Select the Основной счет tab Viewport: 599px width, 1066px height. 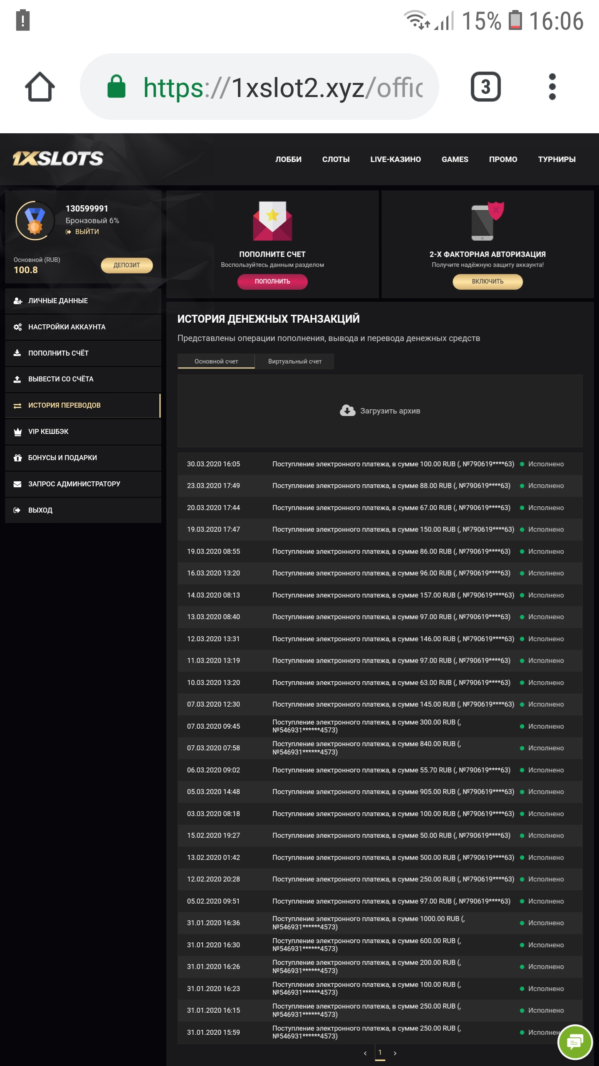point(216,361)
